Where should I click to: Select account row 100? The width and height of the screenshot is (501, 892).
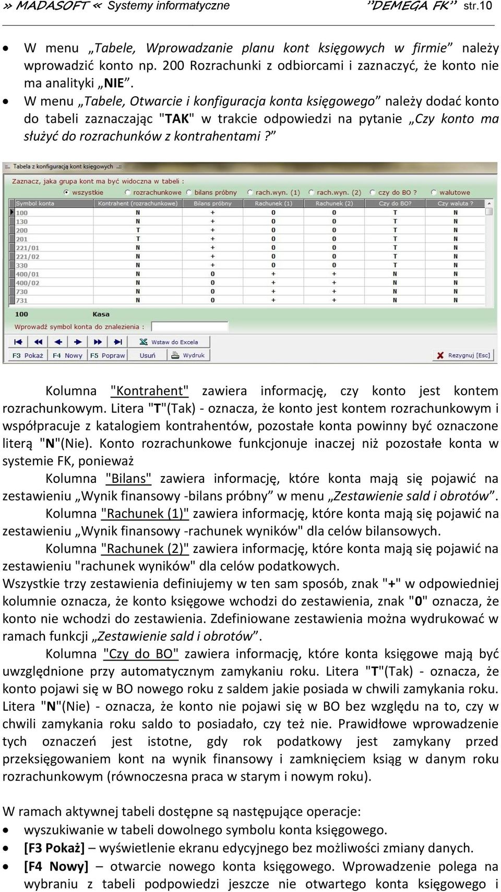(x=248, y=213)
